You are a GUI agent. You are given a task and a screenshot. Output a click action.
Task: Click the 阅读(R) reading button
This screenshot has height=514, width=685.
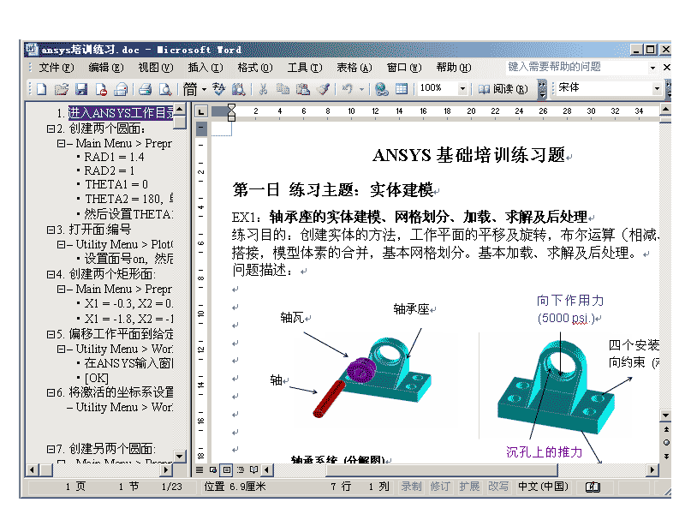pos(503,89)
